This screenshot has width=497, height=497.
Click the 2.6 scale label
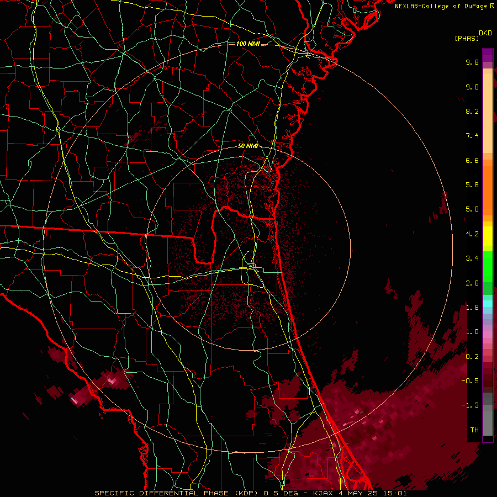coord(472,283)
